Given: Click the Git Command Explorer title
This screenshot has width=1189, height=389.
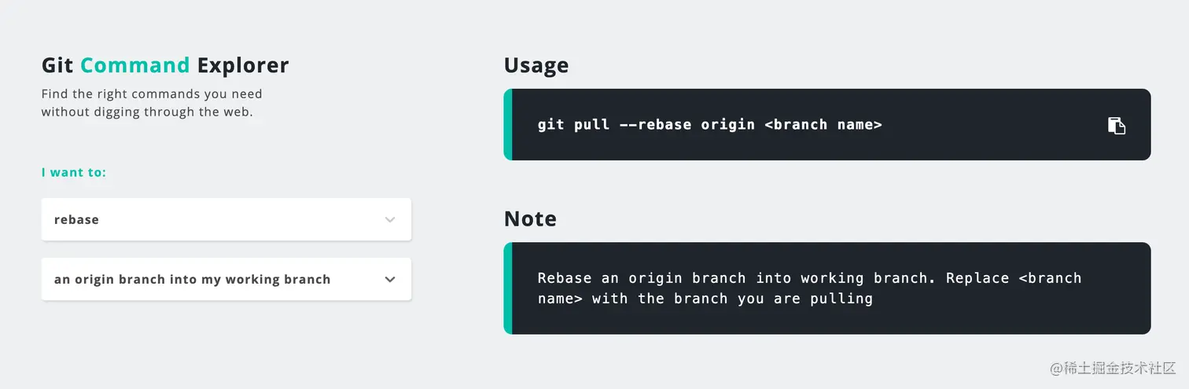Looking at the screenshot, I should point(165,65).
